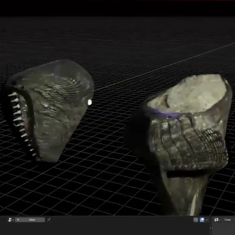Toggle the pin icon right of New
The width and height of the screenshot is (235, 235).
pyautogui.click(x=49, y=220)
